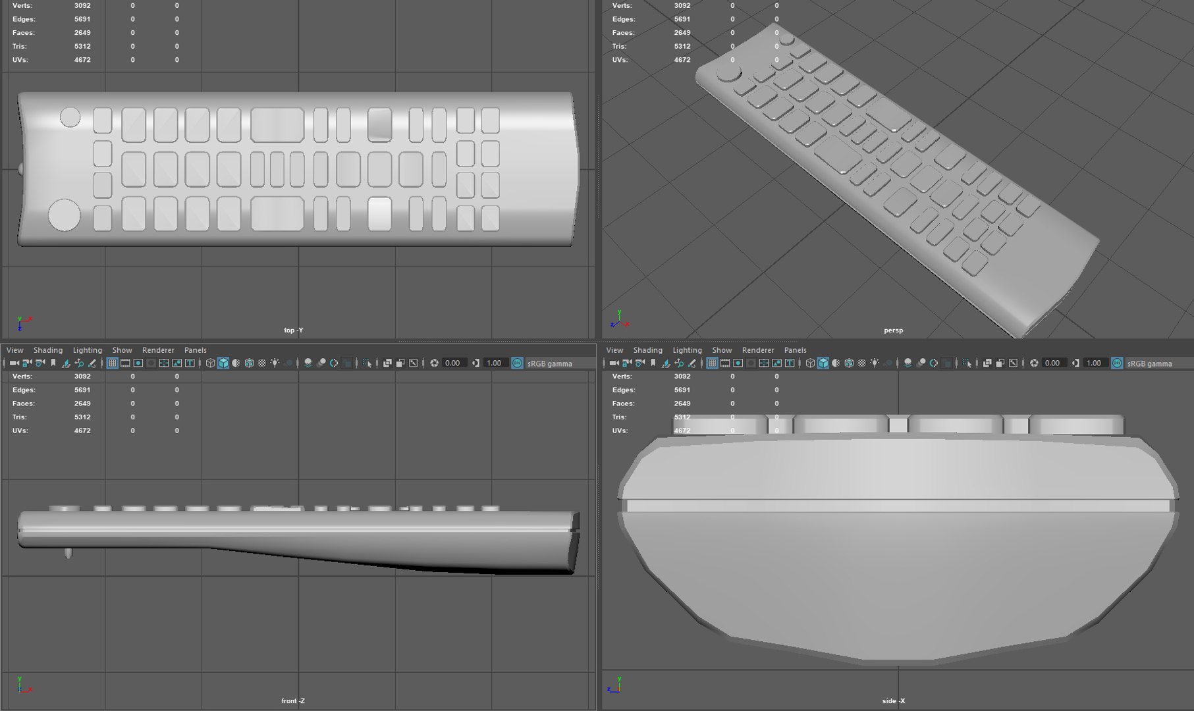Open sRGB gamma dropdown in front view panel

click(550, 363)
